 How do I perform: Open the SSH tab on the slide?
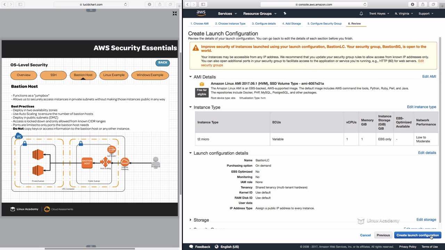tap(53, 75)
